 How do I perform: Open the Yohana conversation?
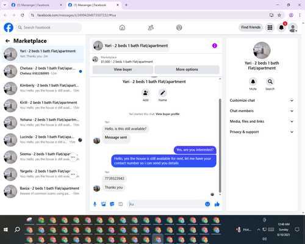click(43, 123)
